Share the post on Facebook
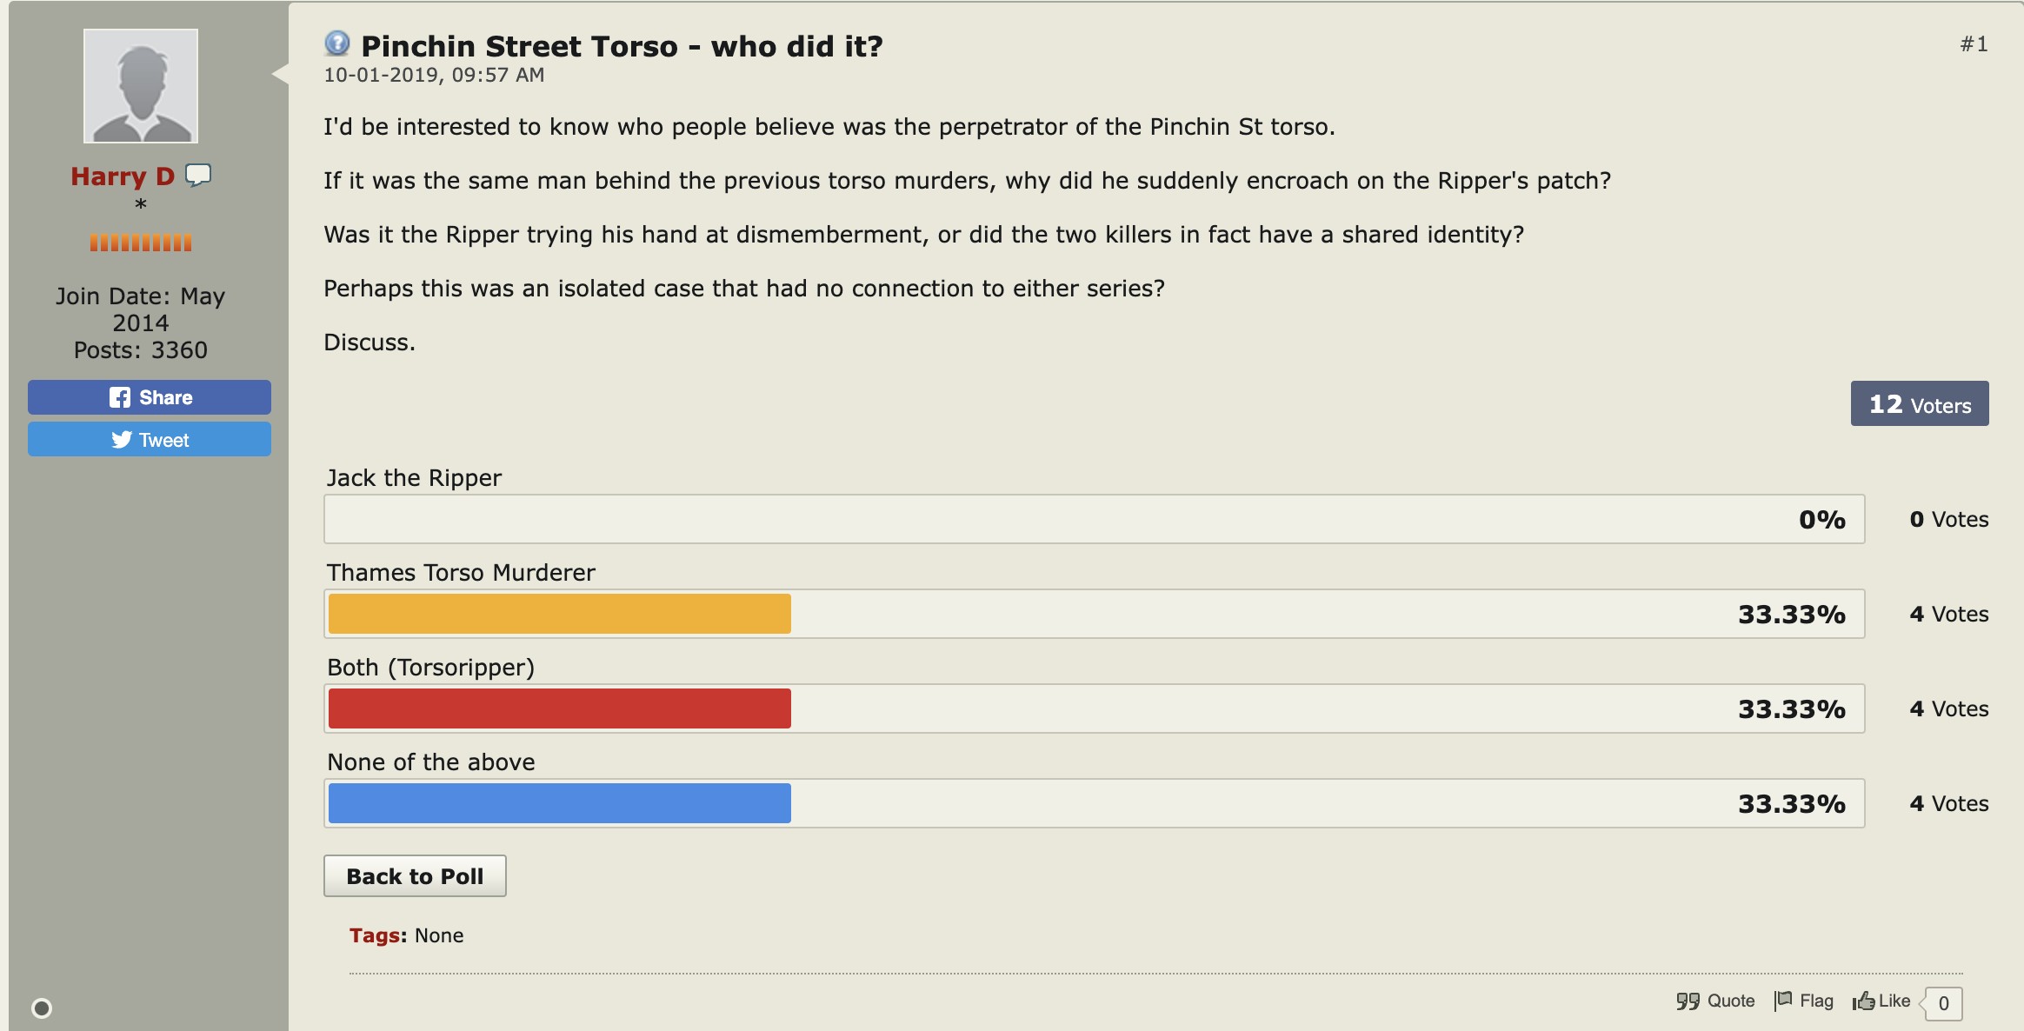 tap(150, 397)
